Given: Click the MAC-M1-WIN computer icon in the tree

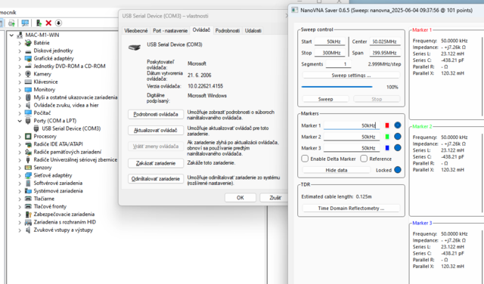Looking at the screenshot, I should tap(20, 35).
